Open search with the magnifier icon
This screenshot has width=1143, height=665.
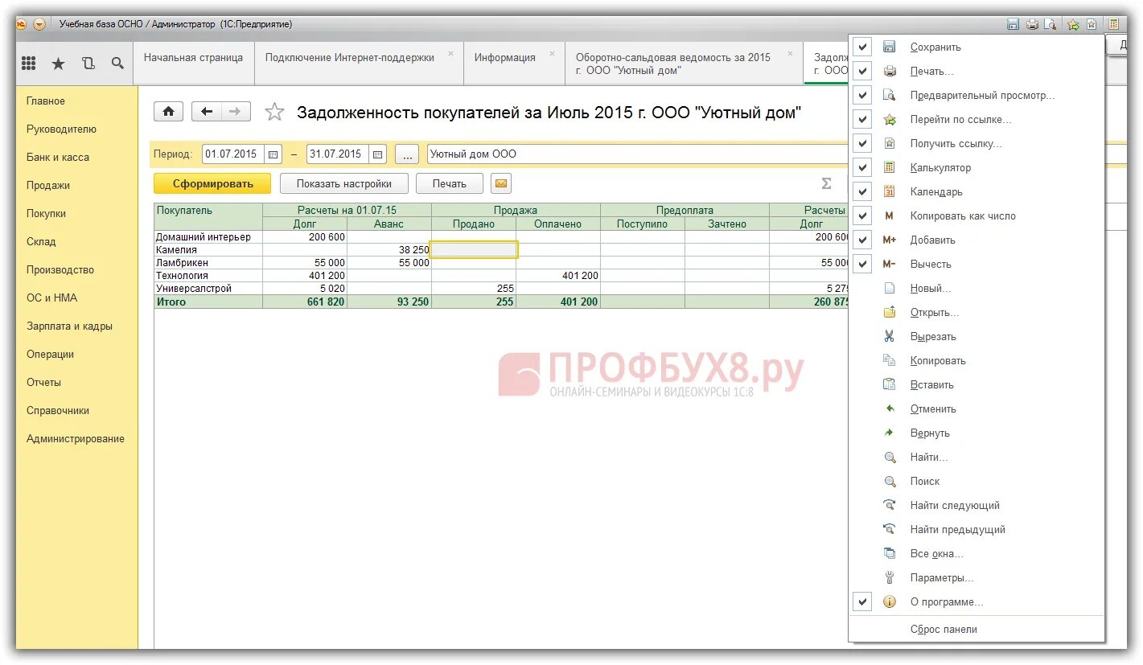click(x=117, y=64)
